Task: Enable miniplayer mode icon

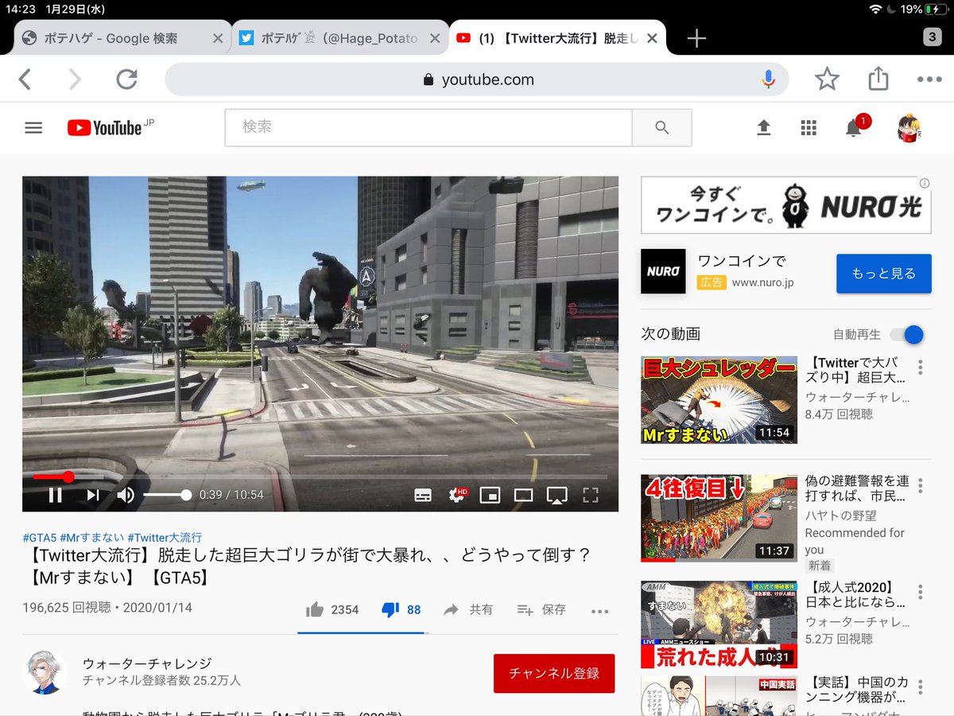Action: click(490, 495)
